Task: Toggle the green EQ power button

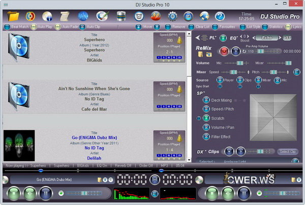Action: pyautogui.click(x=223, y=38)
